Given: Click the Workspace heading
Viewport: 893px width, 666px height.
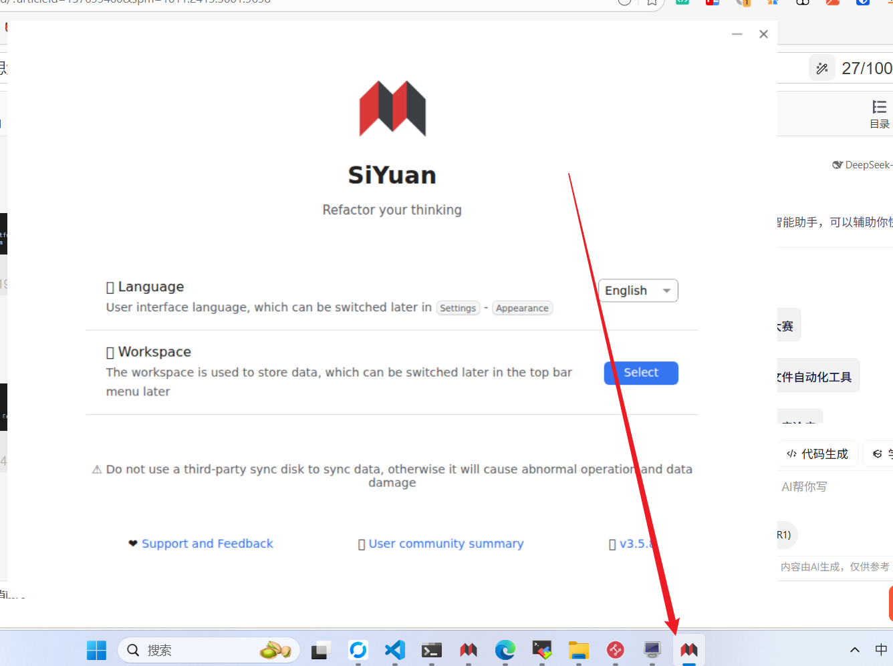Looking at the screenshot, I should coord(154,352).
